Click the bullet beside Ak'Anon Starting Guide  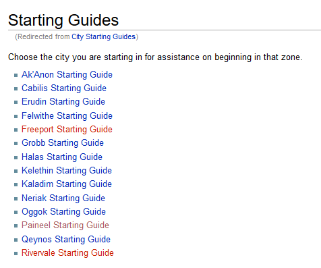16,75
